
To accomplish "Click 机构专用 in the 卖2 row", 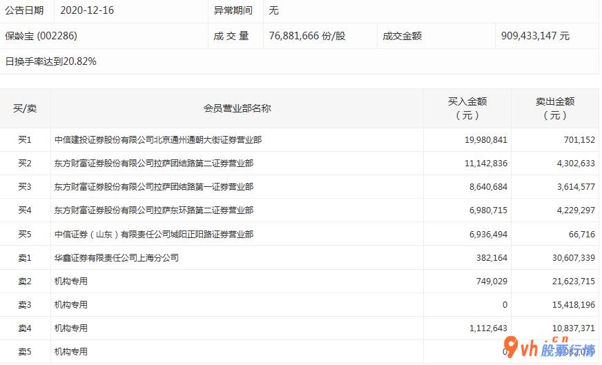I will [x=71, y=282].
